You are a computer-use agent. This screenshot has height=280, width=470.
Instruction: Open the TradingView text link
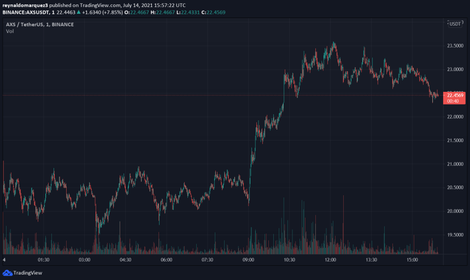point(27,273)
